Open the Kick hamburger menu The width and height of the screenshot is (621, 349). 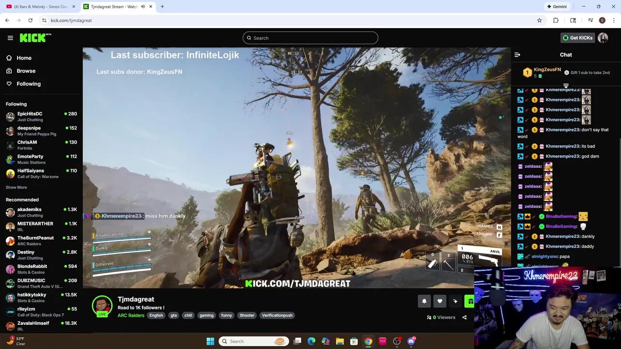10,38
